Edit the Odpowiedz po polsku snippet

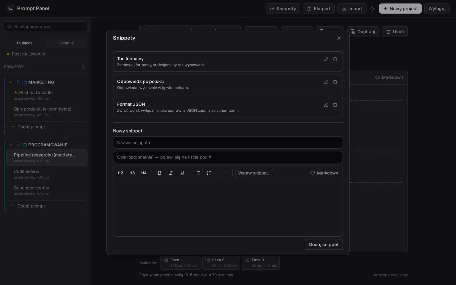click(326, 82)
